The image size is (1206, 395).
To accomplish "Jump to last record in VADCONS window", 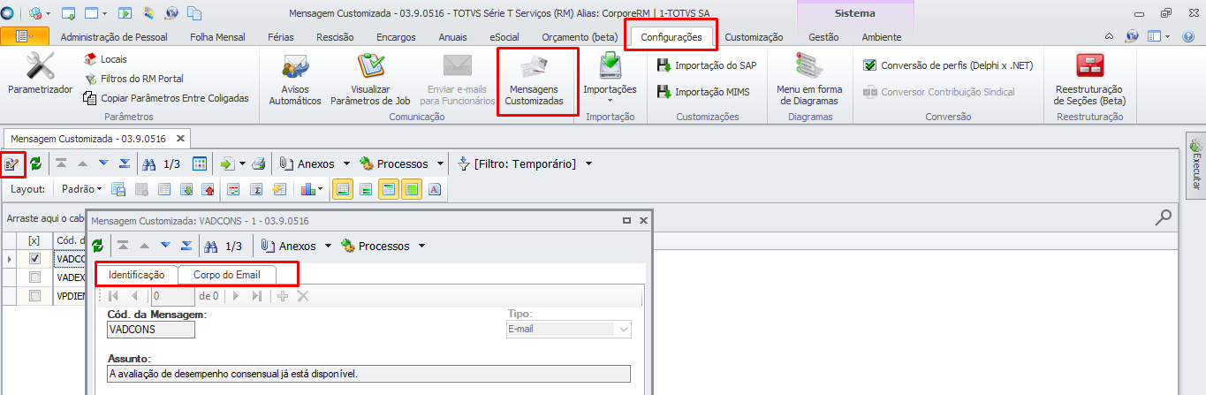I will click(186, 246).
